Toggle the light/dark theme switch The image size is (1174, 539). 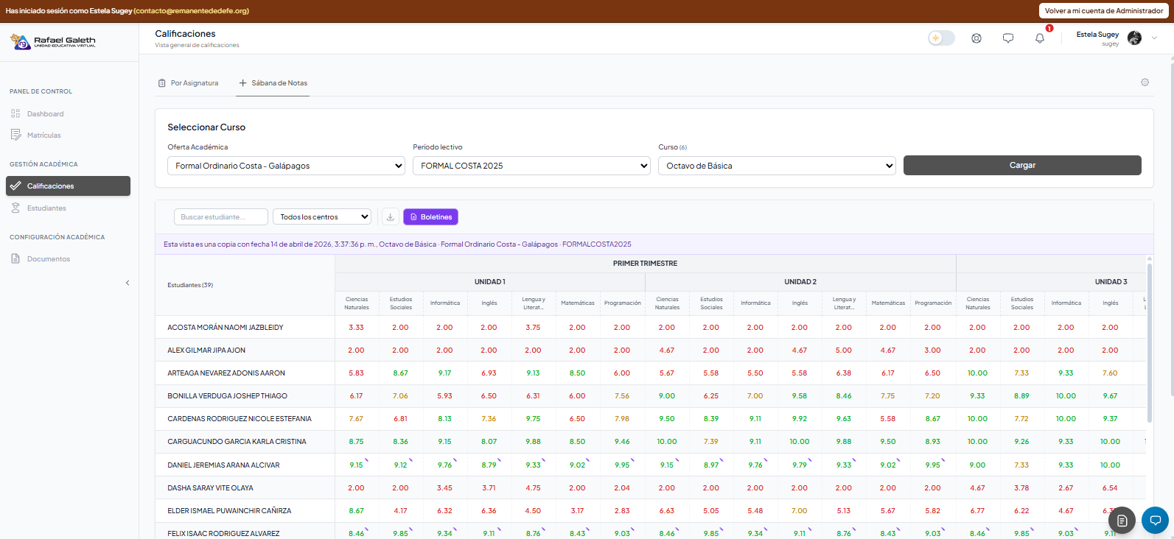(941, 38)
